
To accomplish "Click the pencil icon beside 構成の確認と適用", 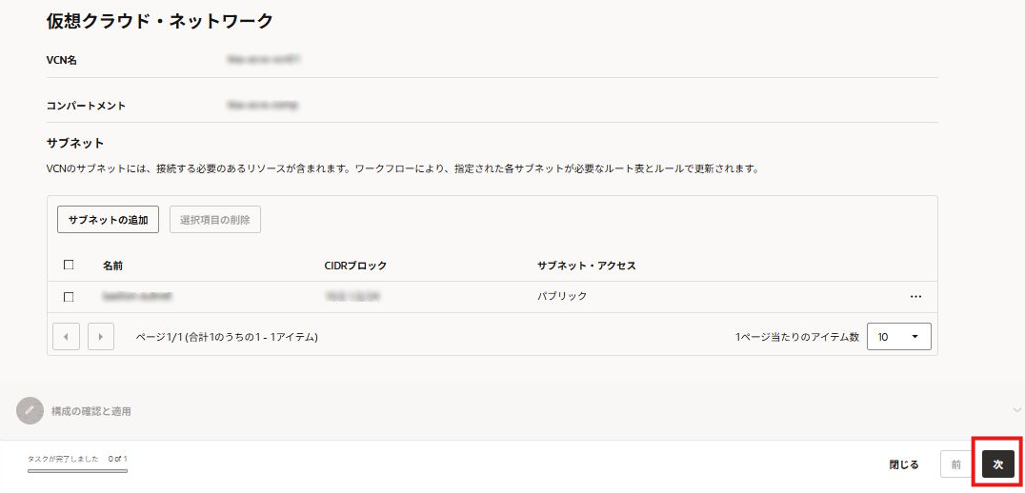I will click(x=30, y=410).
